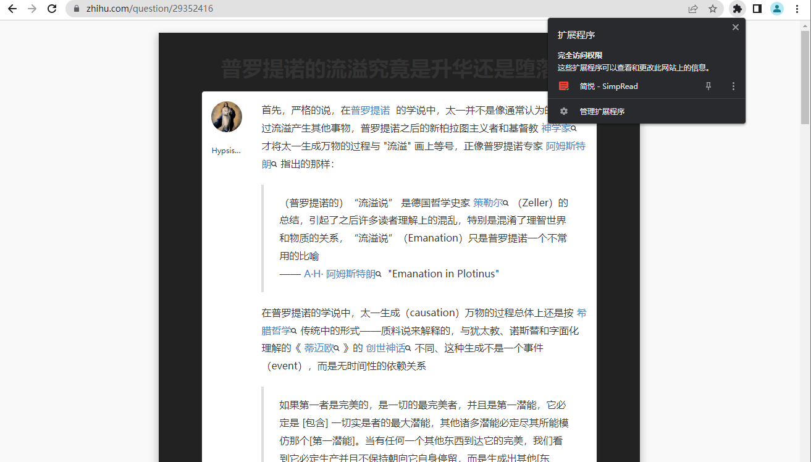The image size is (811, 462).
Task: Click the lock site-info icon
Action: point(77,9)
